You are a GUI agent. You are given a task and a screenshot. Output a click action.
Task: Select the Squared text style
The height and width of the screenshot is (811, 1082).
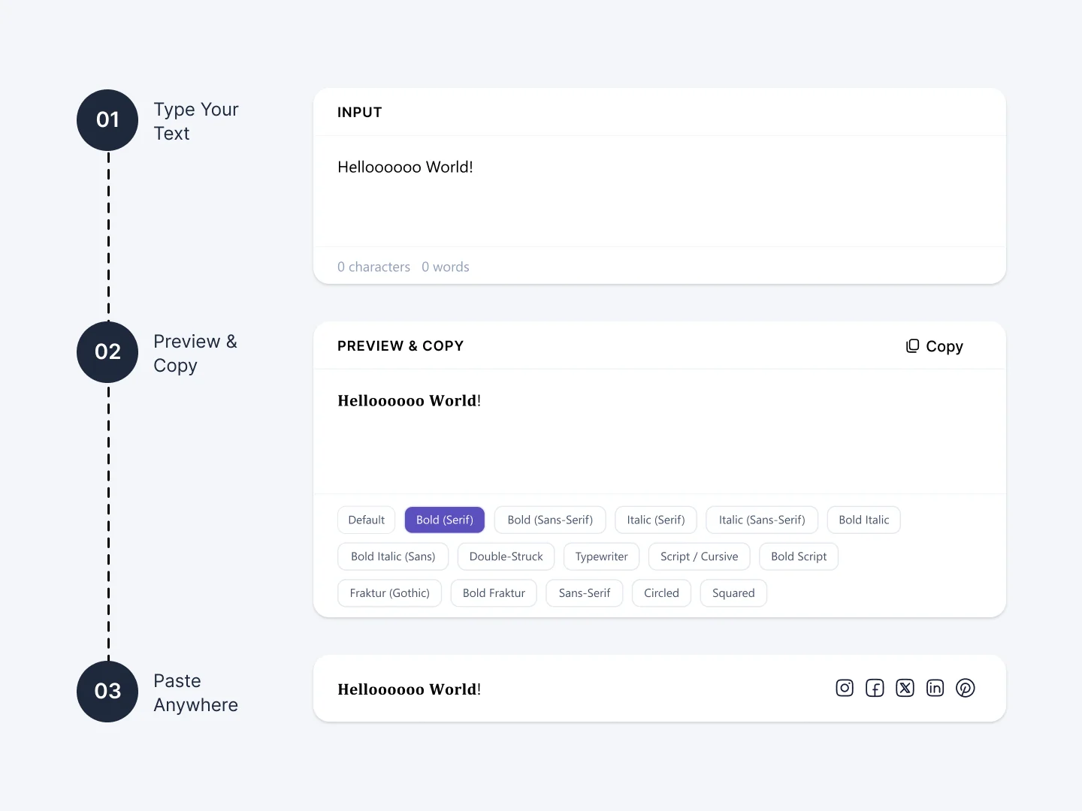coord(733,593)
